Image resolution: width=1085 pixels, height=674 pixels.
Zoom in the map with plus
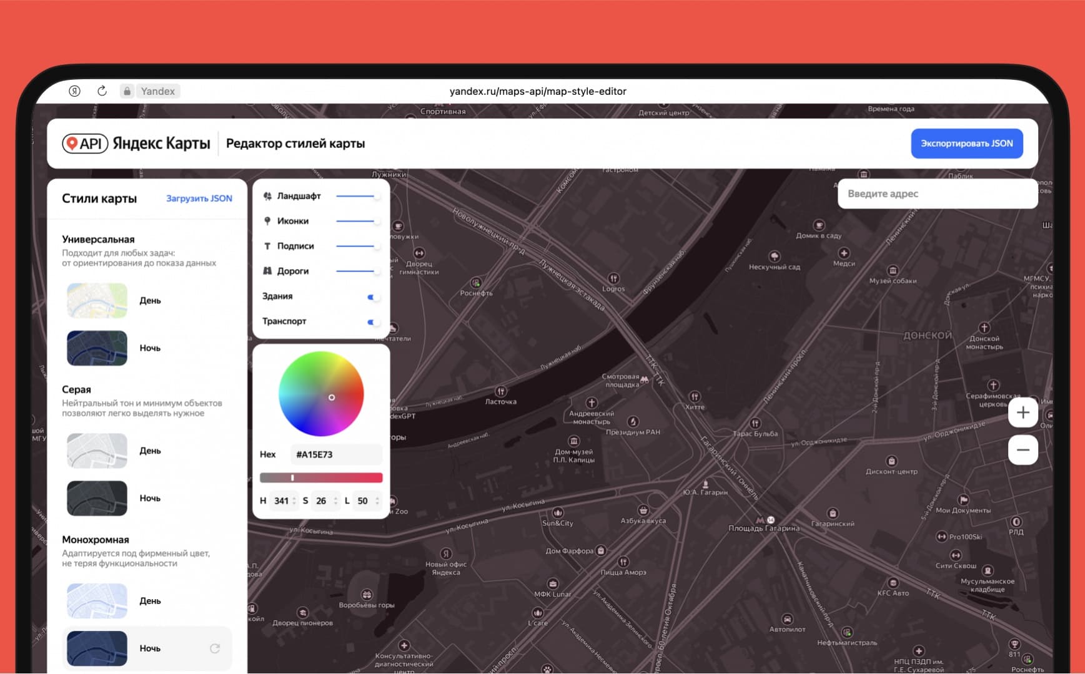click(1023, 413)
